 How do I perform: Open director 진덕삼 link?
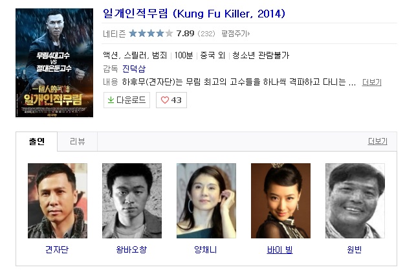click(x=134, y=69)
